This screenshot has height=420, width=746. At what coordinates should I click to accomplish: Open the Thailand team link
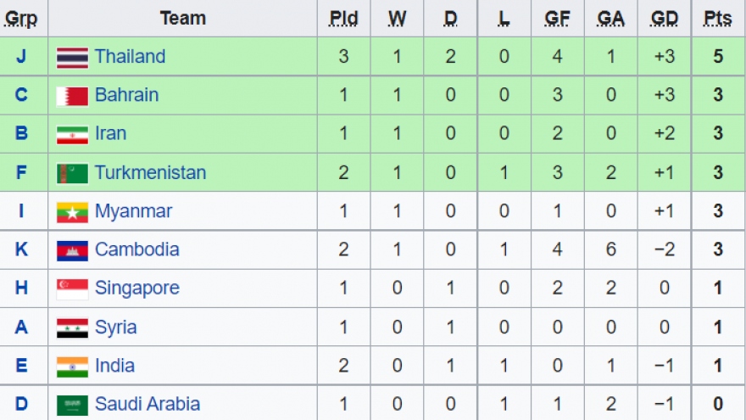[x=130, y=57]
